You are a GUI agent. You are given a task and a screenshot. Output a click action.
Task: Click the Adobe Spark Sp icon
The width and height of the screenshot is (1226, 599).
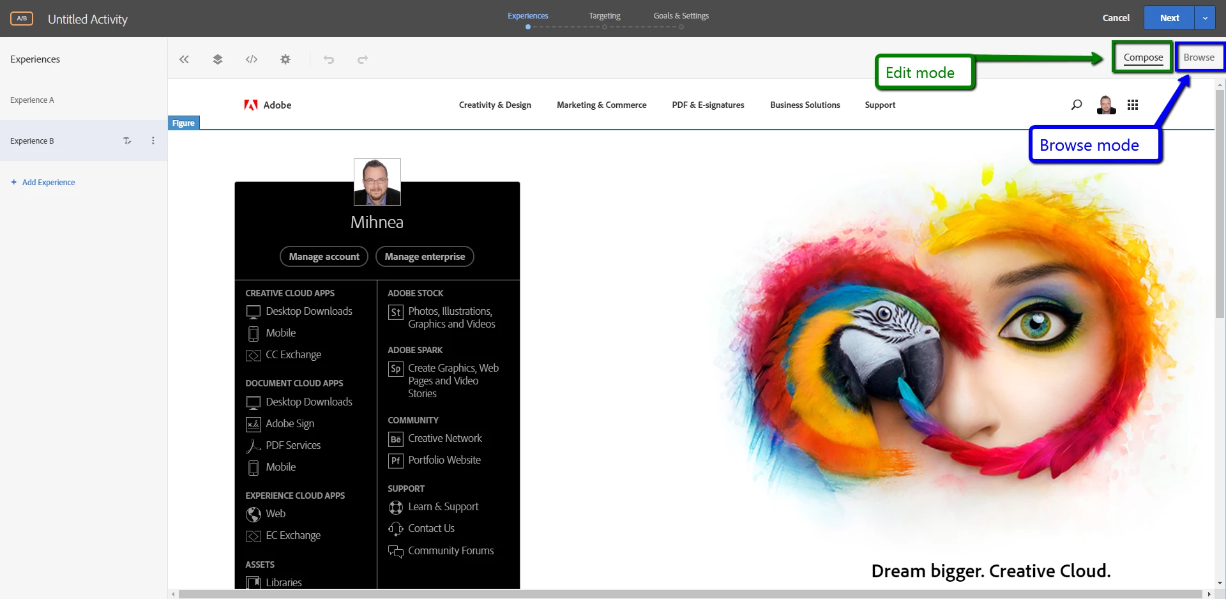(396, 369)
